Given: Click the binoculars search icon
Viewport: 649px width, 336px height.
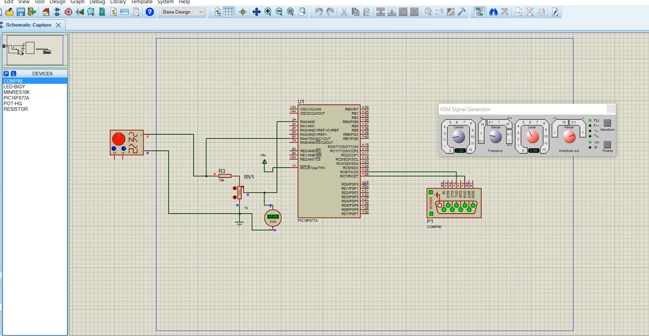Looking at the screenshot, I should [494, 12].
